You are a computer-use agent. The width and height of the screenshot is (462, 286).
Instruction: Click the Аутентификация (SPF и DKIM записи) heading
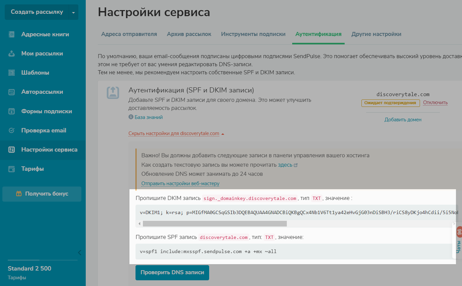191,90
